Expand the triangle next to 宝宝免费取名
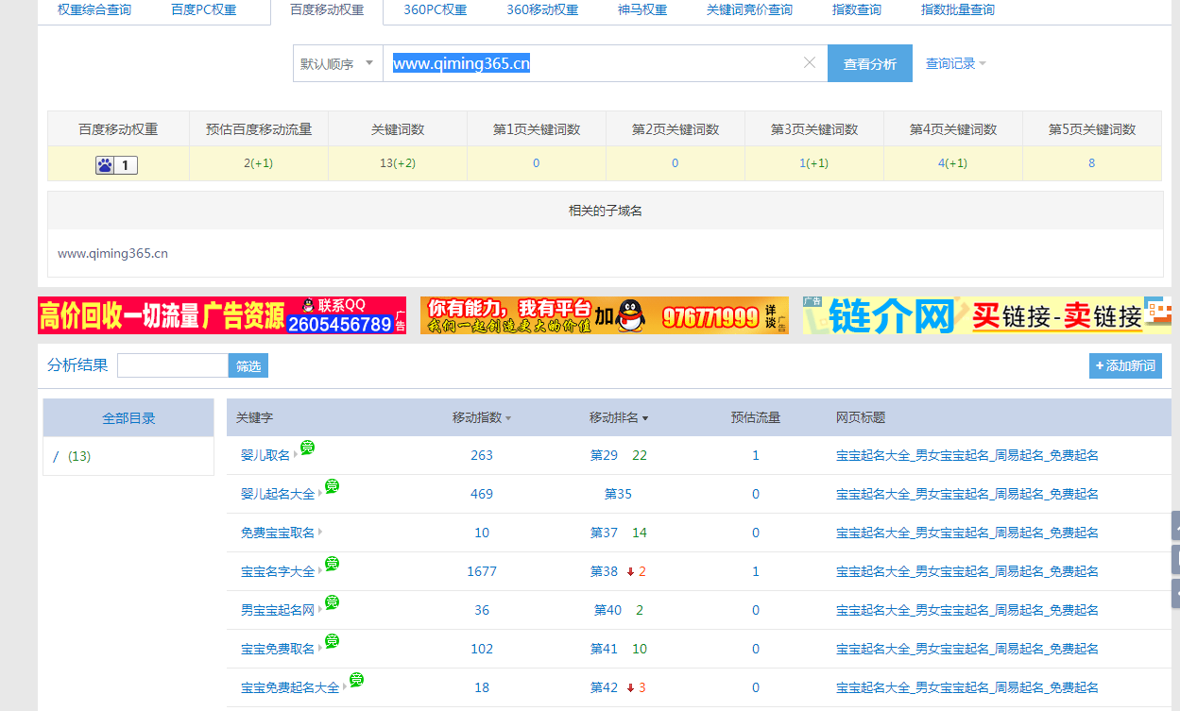Screen dimensions: 1180x711 [320, 649]
